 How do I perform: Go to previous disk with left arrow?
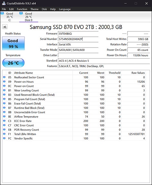tap(5, 27)
